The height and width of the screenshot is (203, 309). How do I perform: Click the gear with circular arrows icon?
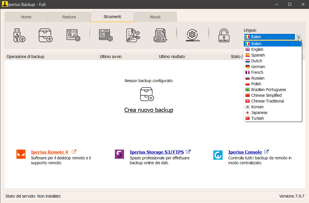click(192, 35)
